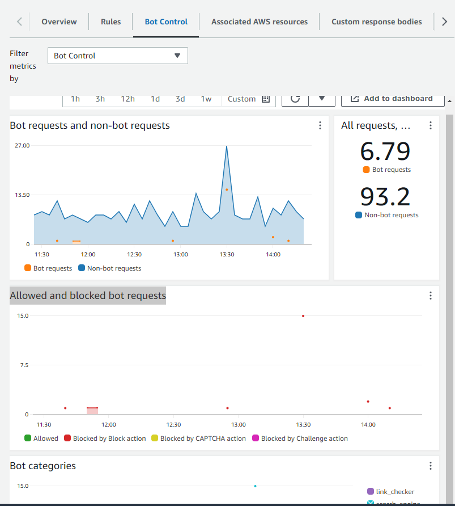Image resolution: width=455 pixels, height=506 pixels.
Task: Open the All requests widget options menu
Action: coord(431,125)
